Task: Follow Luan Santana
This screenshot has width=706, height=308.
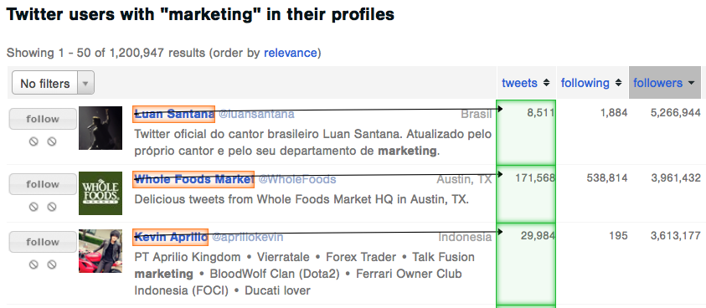Action: click(x=43, y=119)
